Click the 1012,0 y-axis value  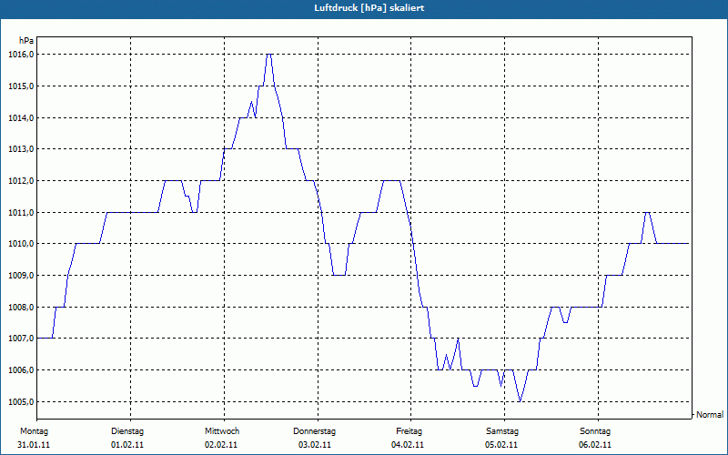pyautogui.click(x=21, y=180)
